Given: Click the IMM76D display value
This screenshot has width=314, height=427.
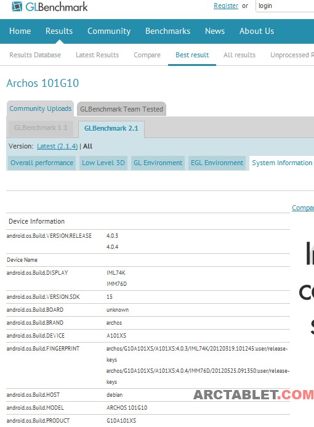Looking at the screenshot, I should pos(117,284).
